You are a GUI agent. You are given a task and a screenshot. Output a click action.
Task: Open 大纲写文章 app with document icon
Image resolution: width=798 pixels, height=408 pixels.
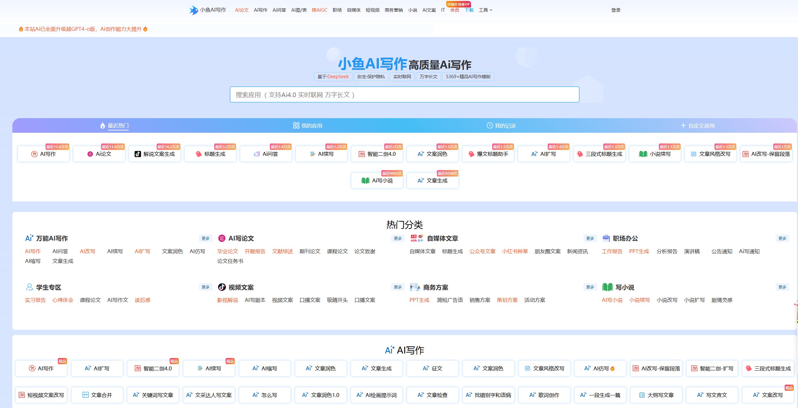pos(656,395)
